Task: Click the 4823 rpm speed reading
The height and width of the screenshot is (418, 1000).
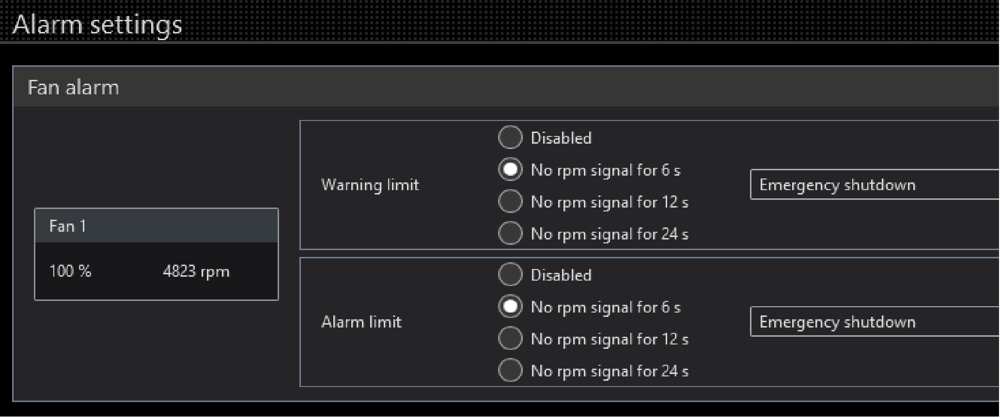Action: [196, 271]
